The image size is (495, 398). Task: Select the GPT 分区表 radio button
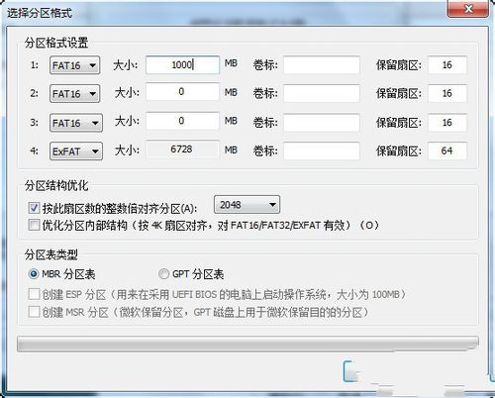[x=163, y=274]
